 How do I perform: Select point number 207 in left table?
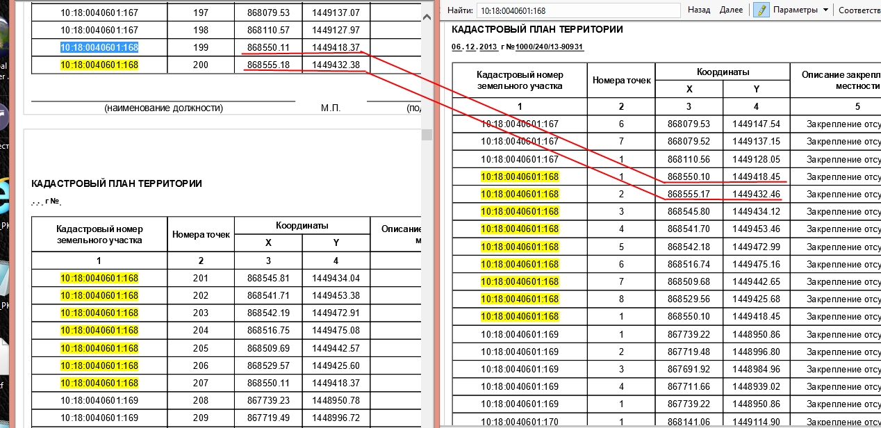point(200,383)
